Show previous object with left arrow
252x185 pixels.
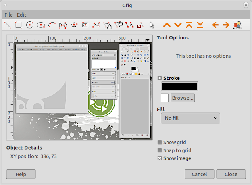point(215,25)
